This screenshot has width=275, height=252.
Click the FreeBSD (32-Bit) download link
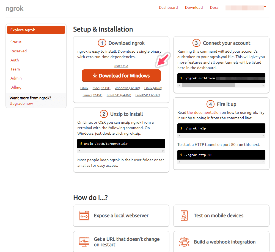(x=148, y=95)
